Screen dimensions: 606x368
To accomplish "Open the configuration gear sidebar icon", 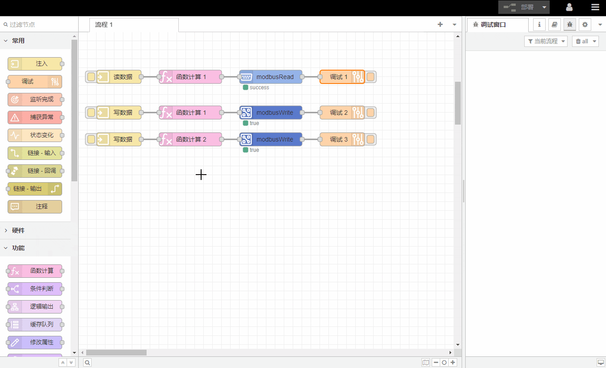I will (x=585, y=25).
